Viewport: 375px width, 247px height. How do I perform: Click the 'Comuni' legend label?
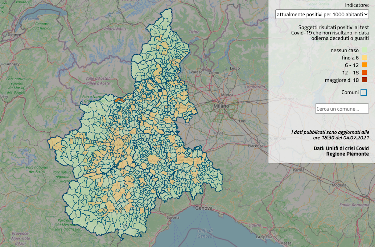coord(350,93)
